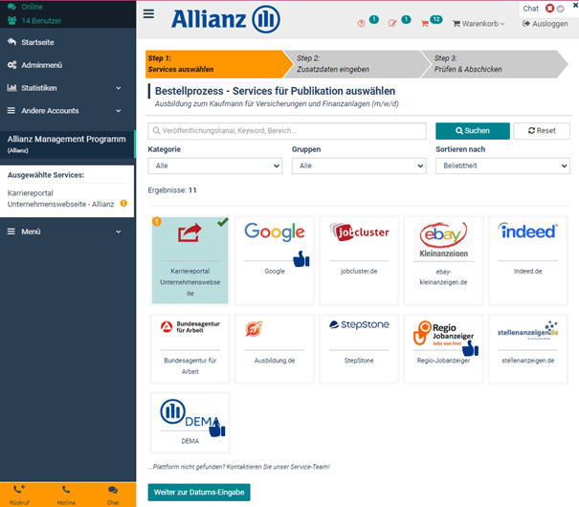
Task: Click green checkmark on Karriereportal tile
Action: (223, 222)
